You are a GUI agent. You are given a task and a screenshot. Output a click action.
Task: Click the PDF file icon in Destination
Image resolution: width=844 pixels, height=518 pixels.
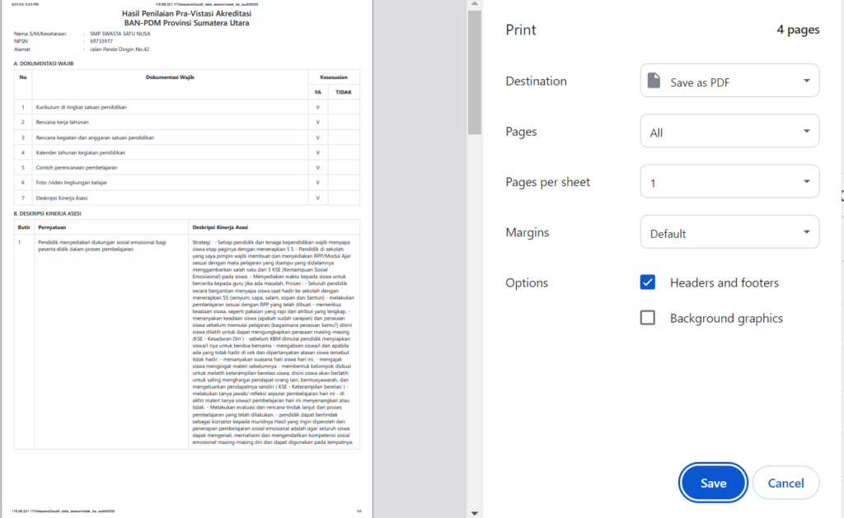click(654, 81)
